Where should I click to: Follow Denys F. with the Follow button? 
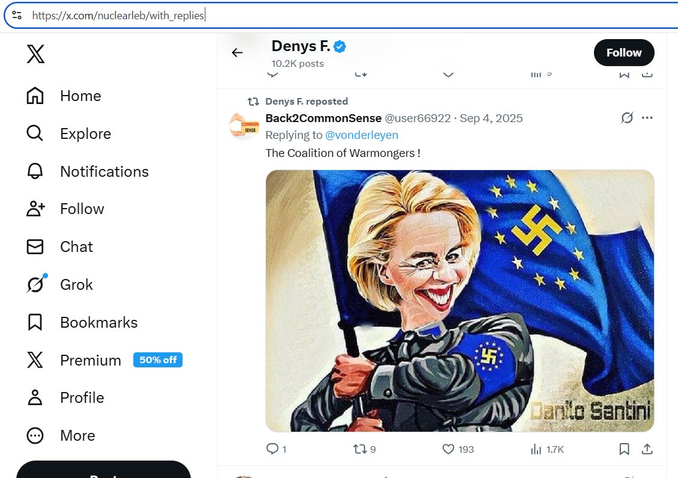click(x=624, y=53)
